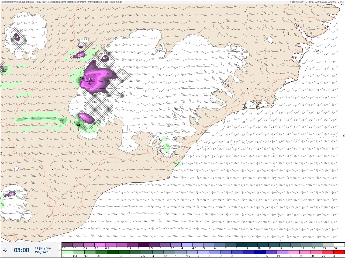Screen dimensions: 345x258
Task: Click the lower-row legend value '0.1'
Action: pyautogui.click(x=64, y=256)
